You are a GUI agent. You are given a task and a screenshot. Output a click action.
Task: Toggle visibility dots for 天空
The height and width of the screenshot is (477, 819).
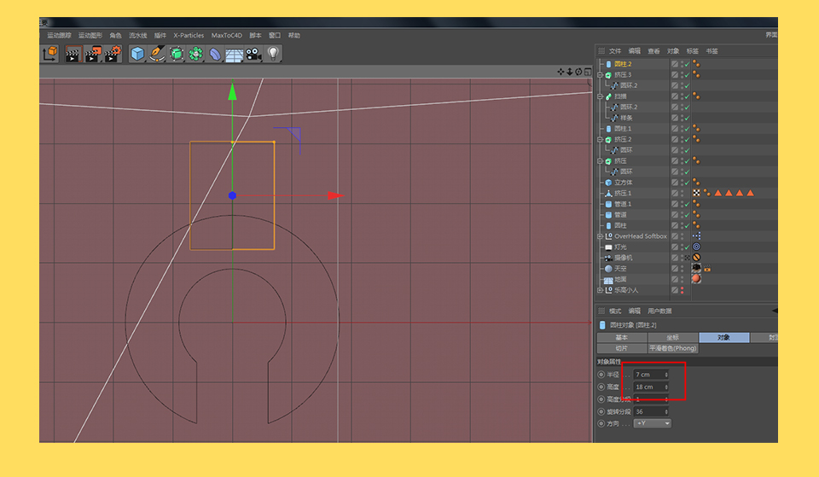click(x=682, y=269)
